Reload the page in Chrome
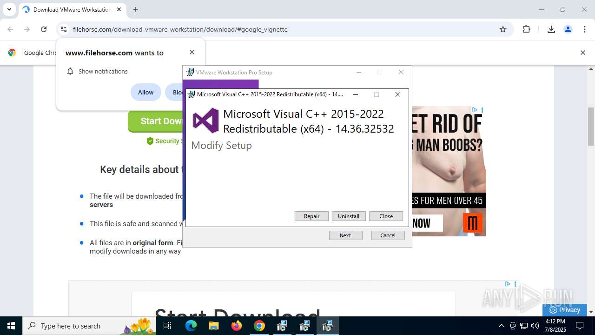The height and width of the screenshot is (335, 595). pos(44,29)
